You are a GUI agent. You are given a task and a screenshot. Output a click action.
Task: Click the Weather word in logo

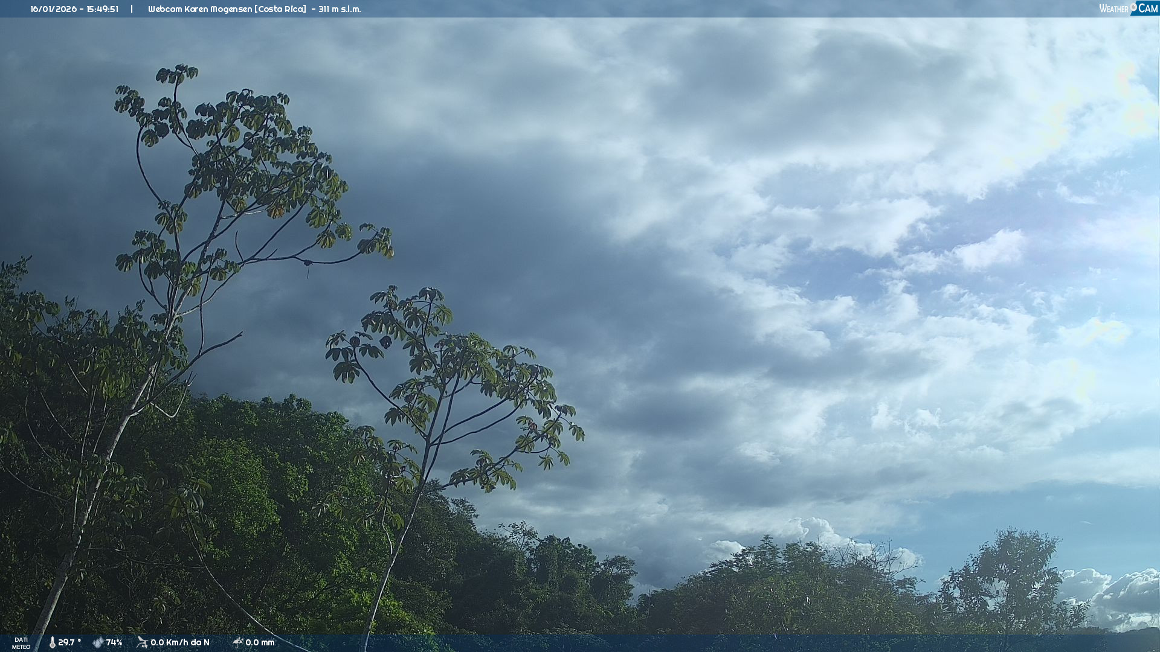pyautogui.click(x=1113, y=8)
